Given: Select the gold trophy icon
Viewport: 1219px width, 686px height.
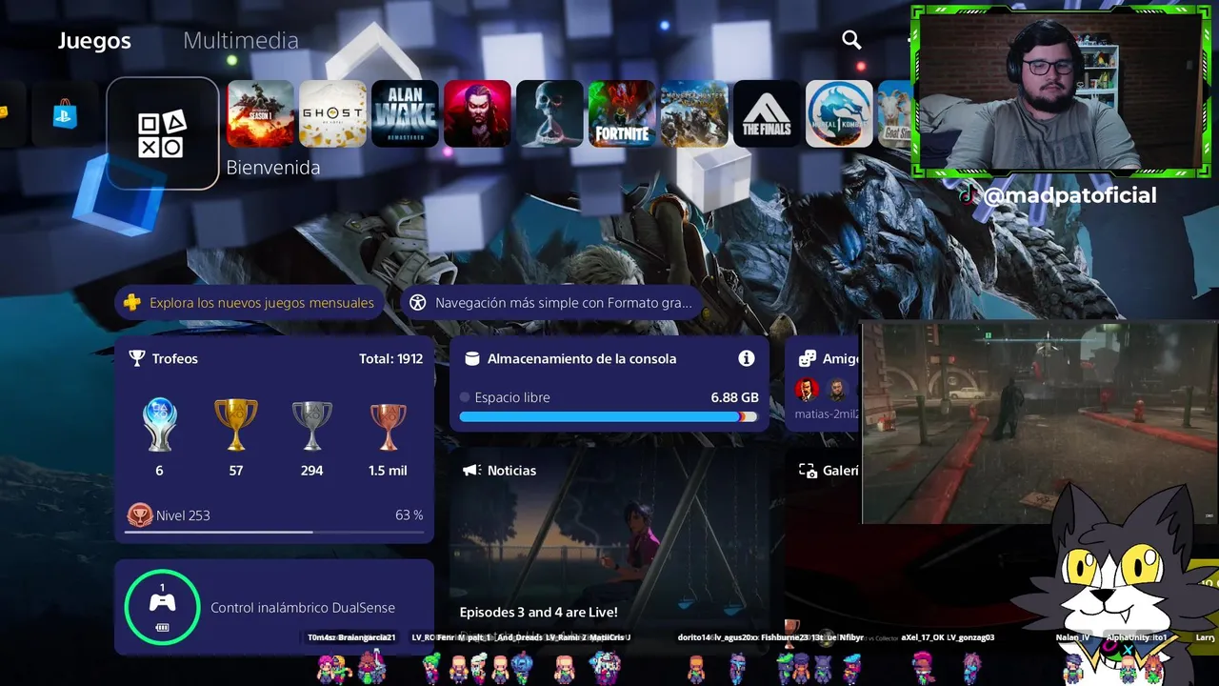Looking at the screenshot, I should point(235,425).
